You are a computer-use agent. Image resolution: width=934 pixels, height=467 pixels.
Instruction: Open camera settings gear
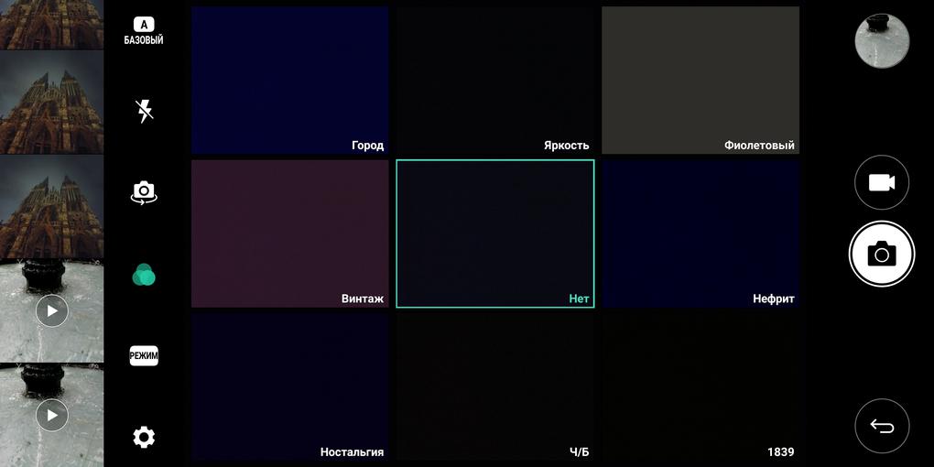pos(144,437)
